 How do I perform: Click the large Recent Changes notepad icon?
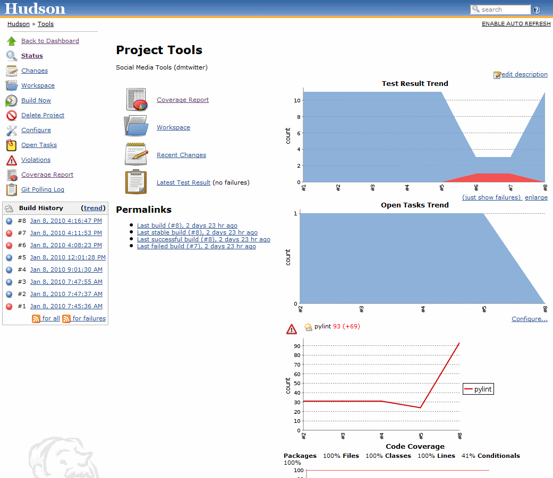click(136, 154)
